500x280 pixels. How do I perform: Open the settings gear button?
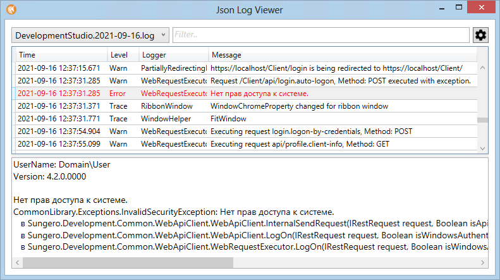(x=480, y=35)
